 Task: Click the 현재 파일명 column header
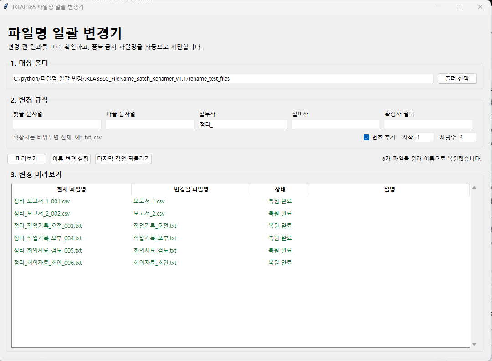[x=72, y=189]
